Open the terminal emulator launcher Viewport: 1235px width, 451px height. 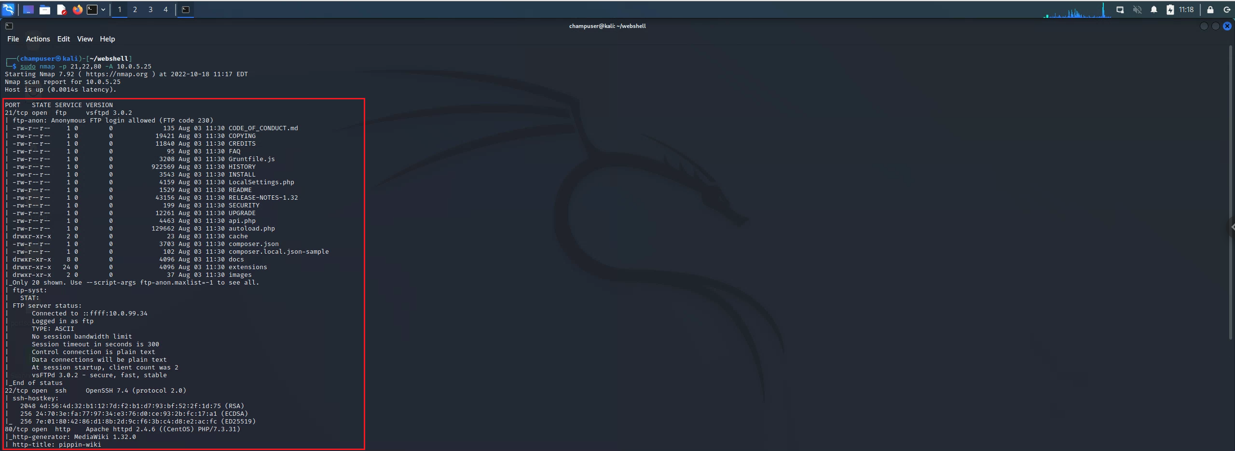coord(92,10)
